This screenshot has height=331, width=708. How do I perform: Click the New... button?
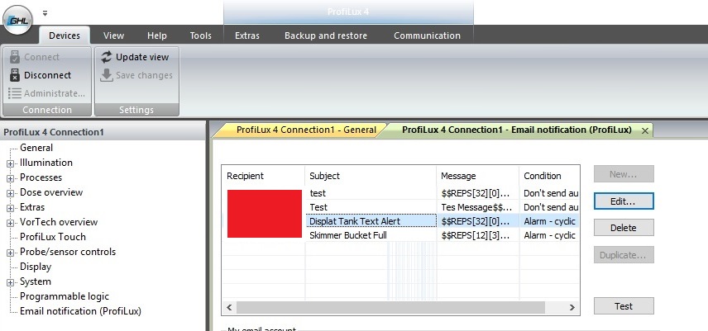click(x=624, y=174)
